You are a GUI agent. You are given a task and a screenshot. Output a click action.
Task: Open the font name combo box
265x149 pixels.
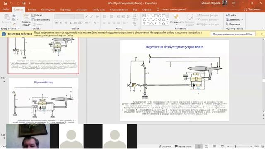65,17
